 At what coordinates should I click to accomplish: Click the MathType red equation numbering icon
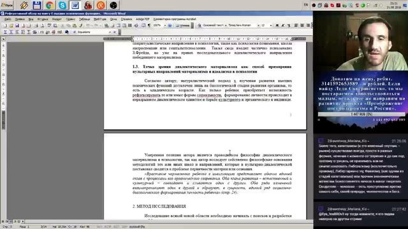54,32
